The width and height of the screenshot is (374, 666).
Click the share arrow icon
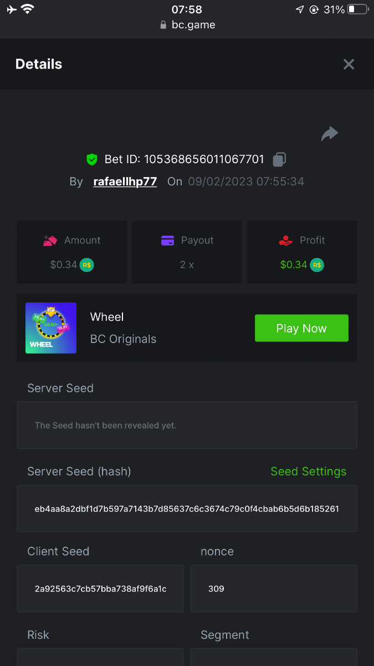click(330, 134)
